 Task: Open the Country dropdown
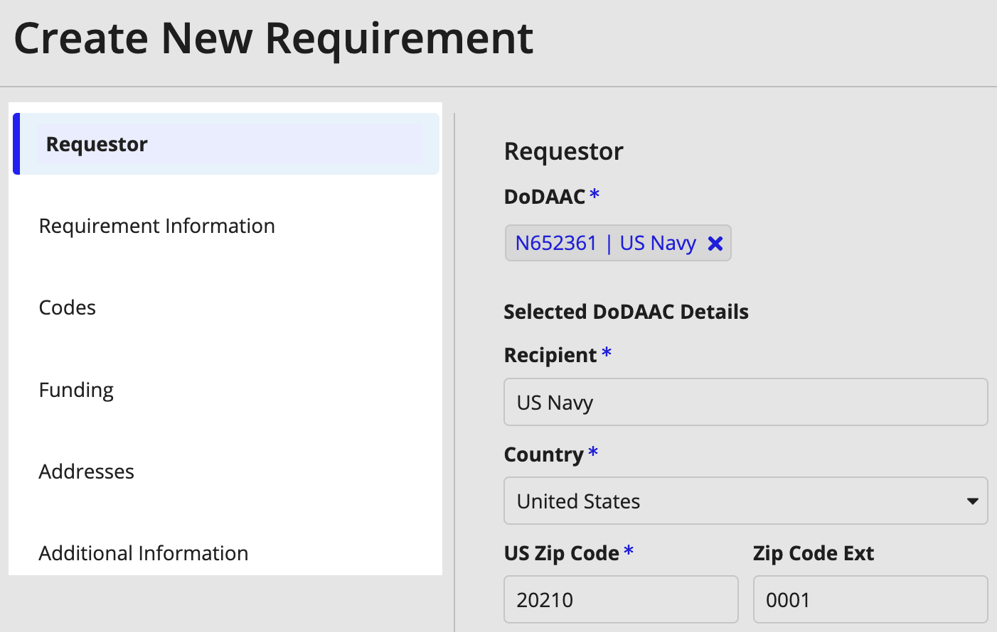click(745, 501)
